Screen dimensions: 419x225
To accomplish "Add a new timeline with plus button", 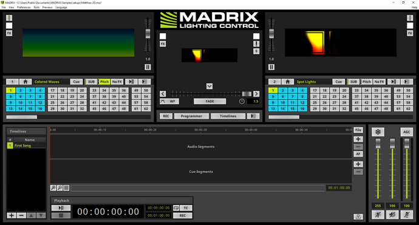I will 12,215.
